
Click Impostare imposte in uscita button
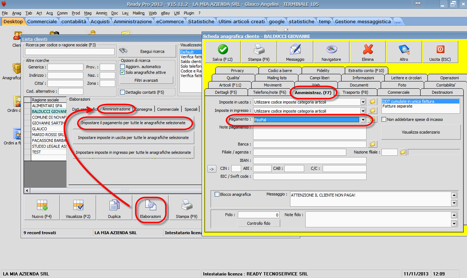point(133,138)
